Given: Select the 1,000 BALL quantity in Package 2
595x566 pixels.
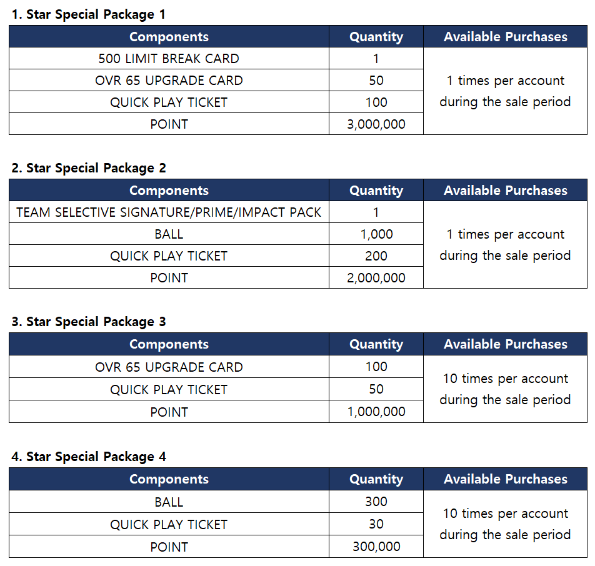Looking at the screenshot, I should [x=376, y=234].
